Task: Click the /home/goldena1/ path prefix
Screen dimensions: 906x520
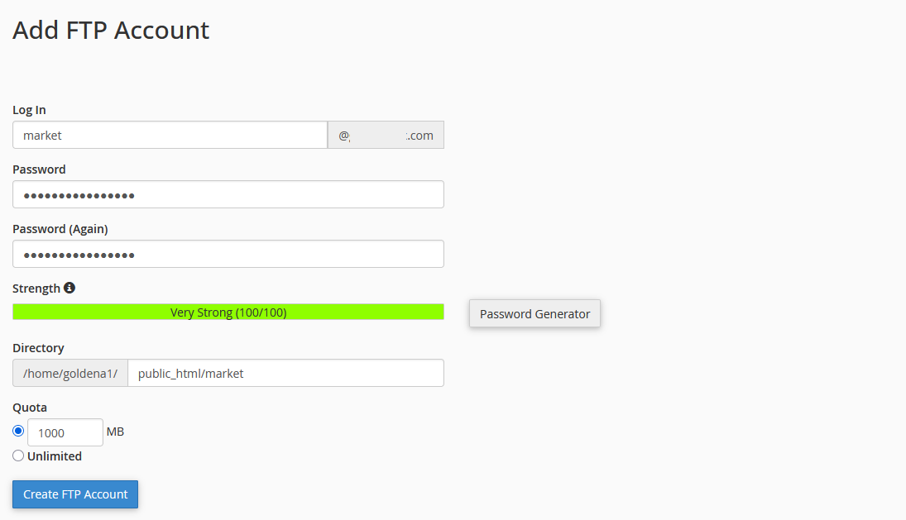Action: (70, 373)
